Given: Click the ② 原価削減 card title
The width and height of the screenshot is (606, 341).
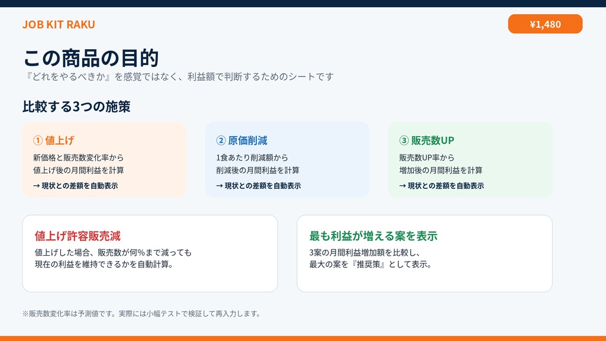Looking at the screenshot, I should pos(242,140).
